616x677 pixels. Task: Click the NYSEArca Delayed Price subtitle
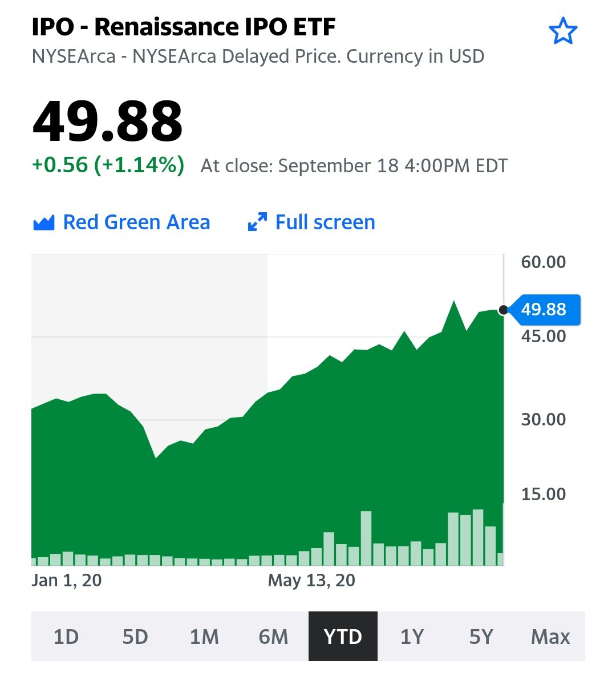tap(258, 56)
